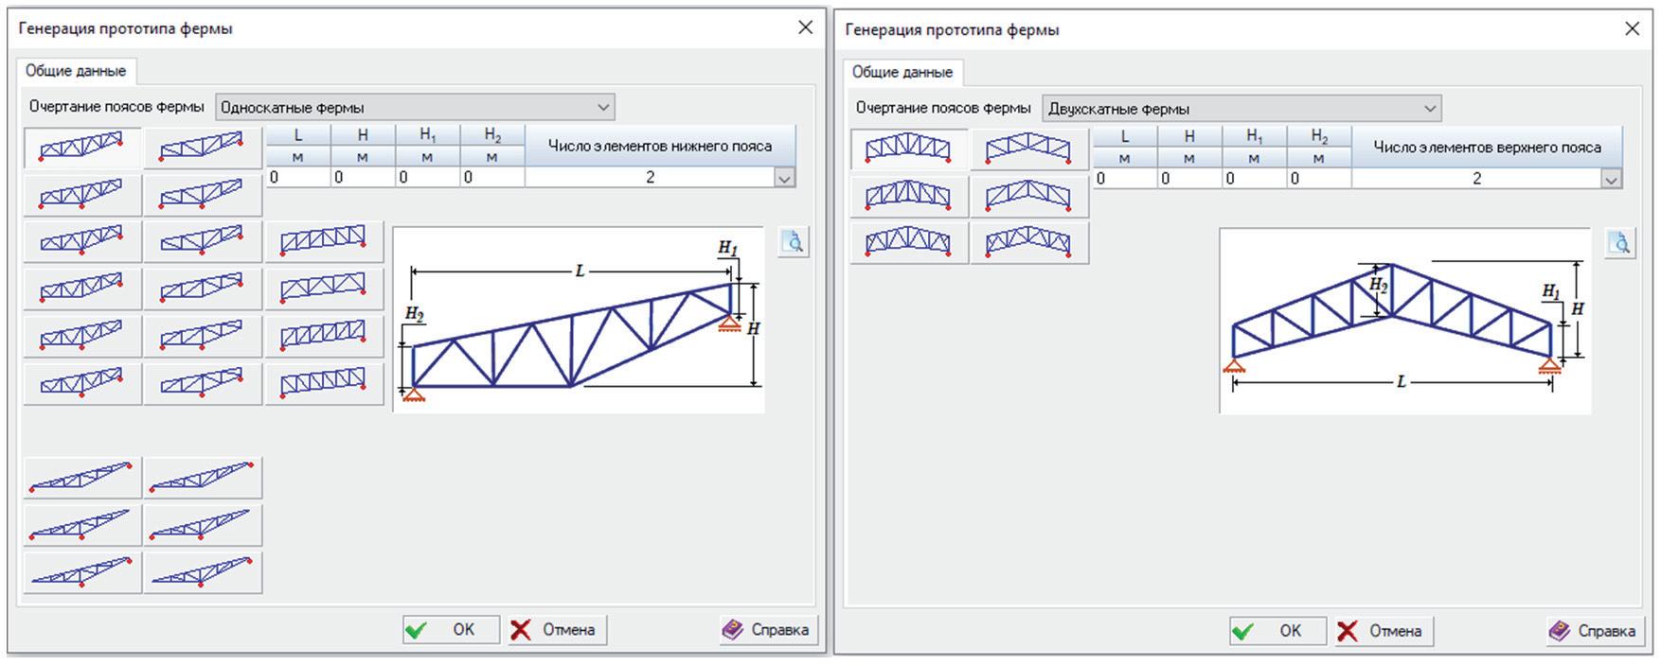Select the first double-slope truss icon

[908, 149]
